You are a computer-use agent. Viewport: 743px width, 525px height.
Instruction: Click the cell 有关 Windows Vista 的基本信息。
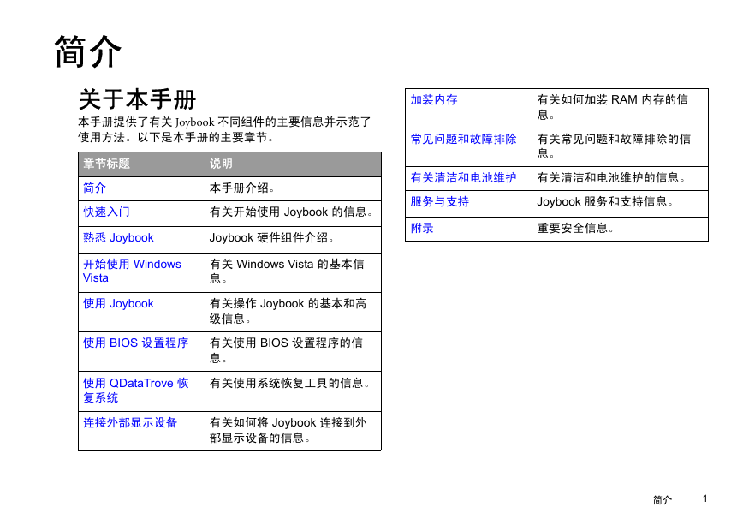pyautogui.click(x=293, y=272)
